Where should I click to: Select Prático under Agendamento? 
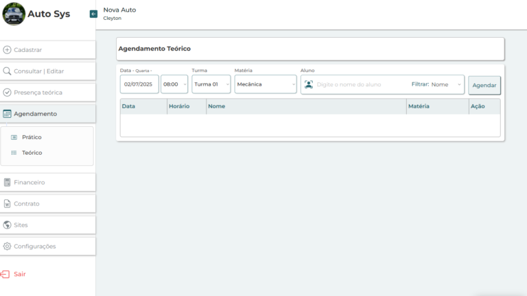[x=32, y=137]
